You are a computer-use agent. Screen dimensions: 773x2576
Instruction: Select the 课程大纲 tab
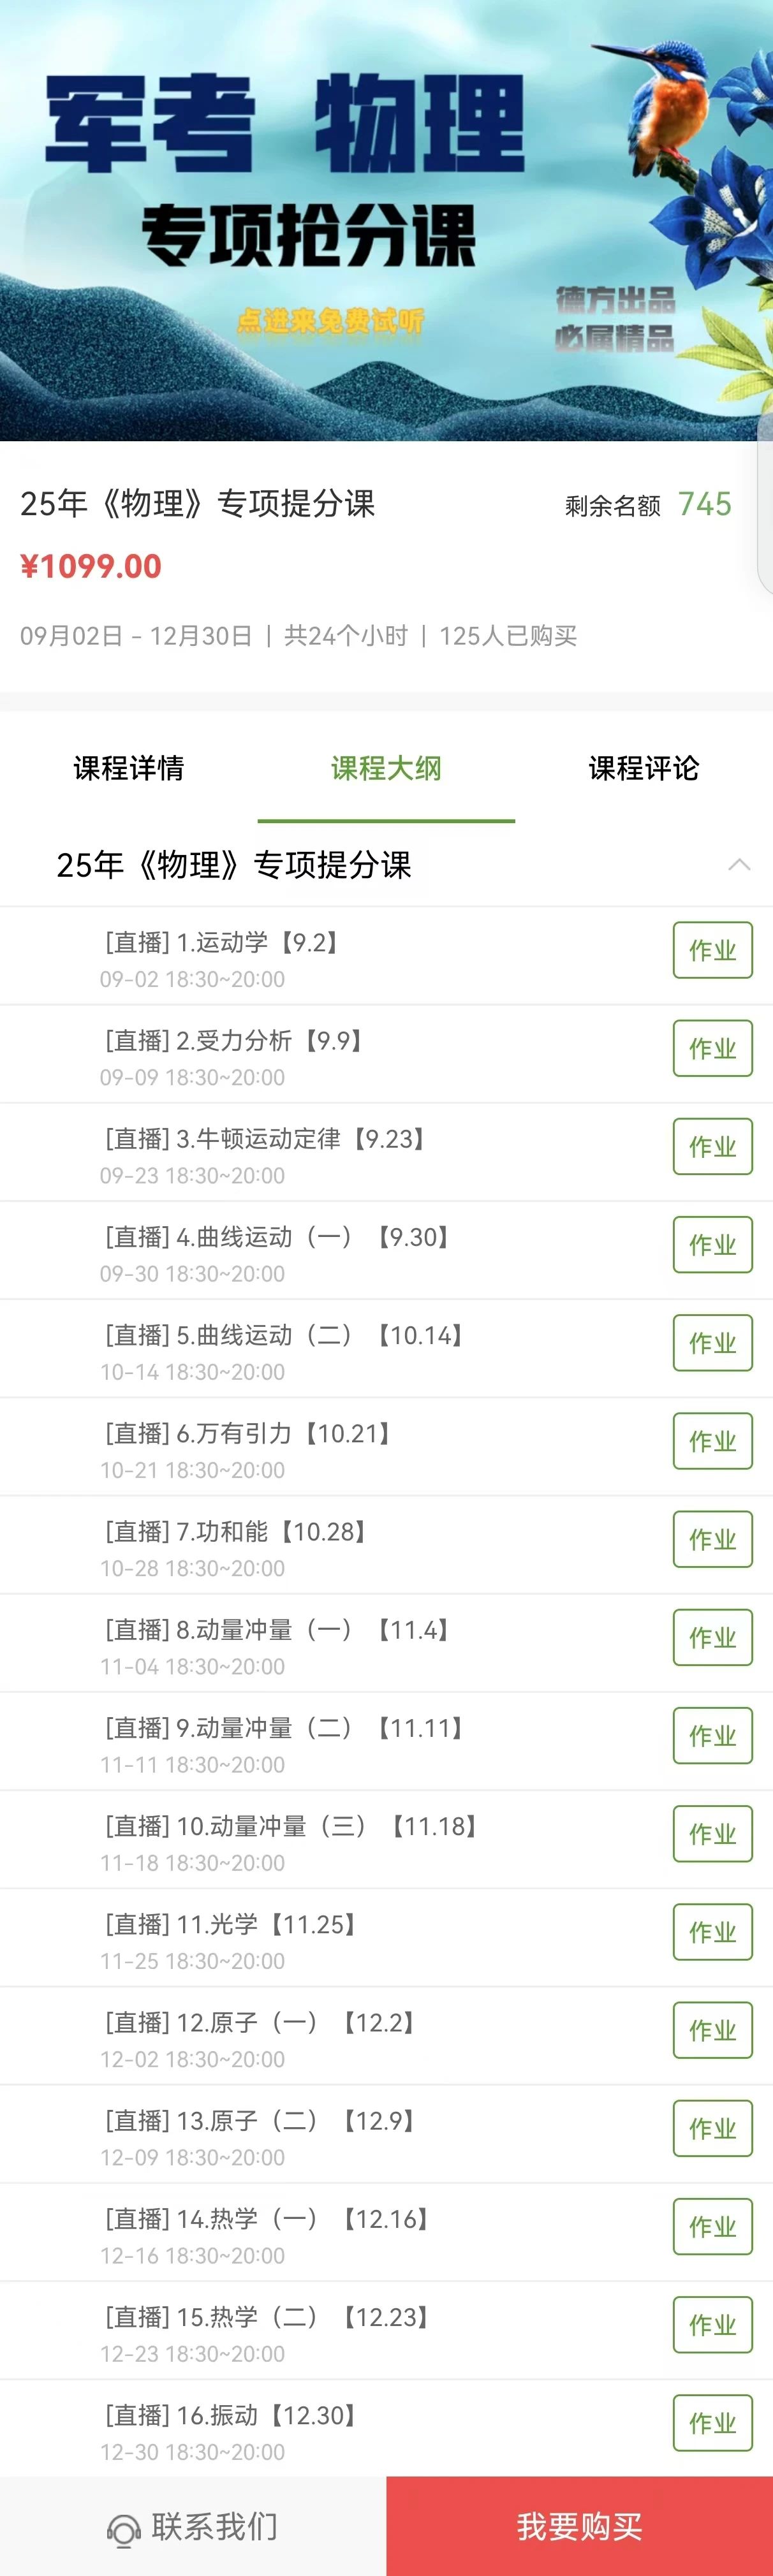386,768
